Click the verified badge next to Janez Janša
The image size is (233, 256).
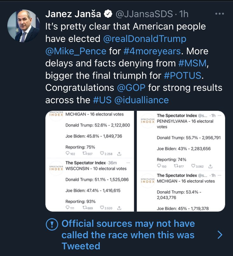point(108,14)
